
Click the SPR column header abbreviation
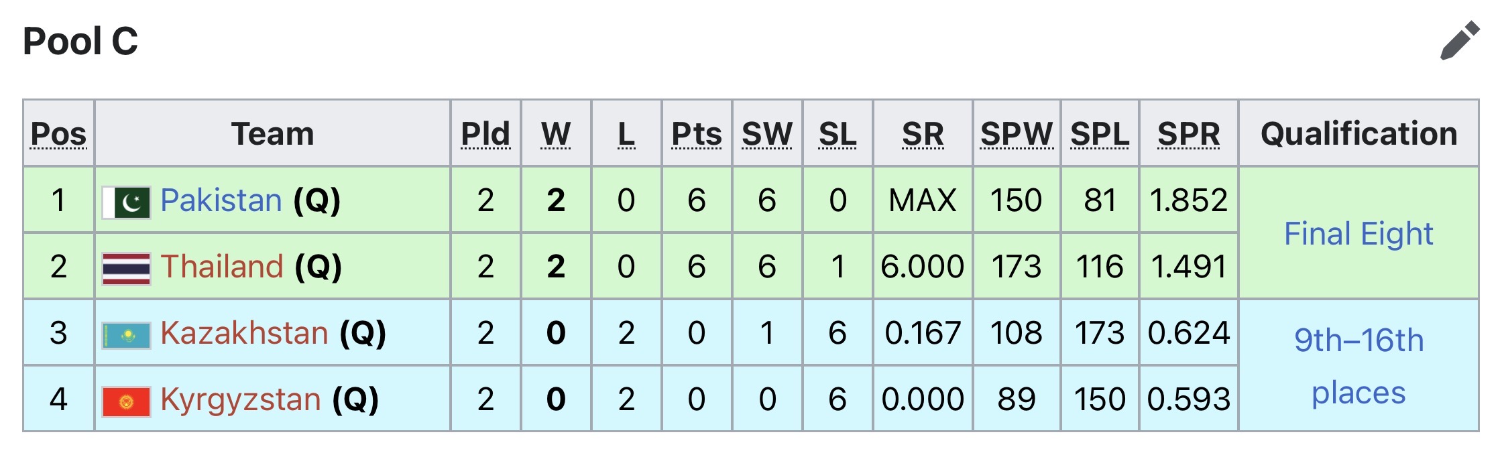[1189, 134]
